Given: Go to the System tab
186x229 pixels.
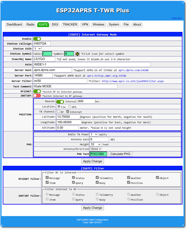Looking at the screenshot, I should [x=114, y=24].
